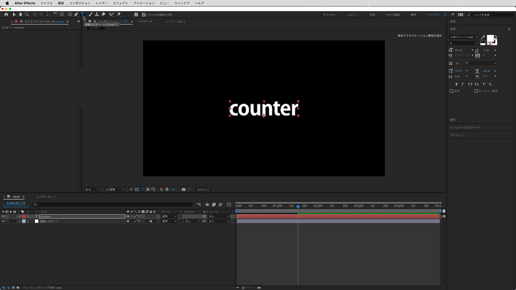Enable the ヒンディー数字 checkbox

(x=476, y=91)
